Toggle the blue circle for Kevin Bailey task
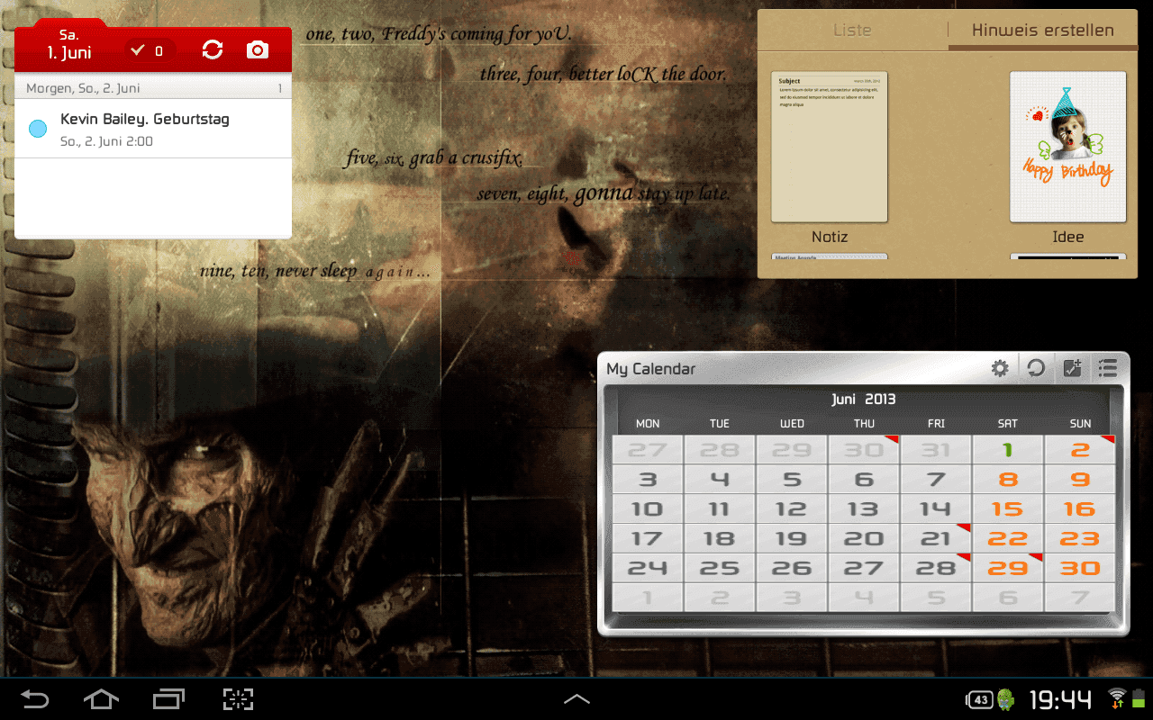1153x720 pixels. (38, 129)
